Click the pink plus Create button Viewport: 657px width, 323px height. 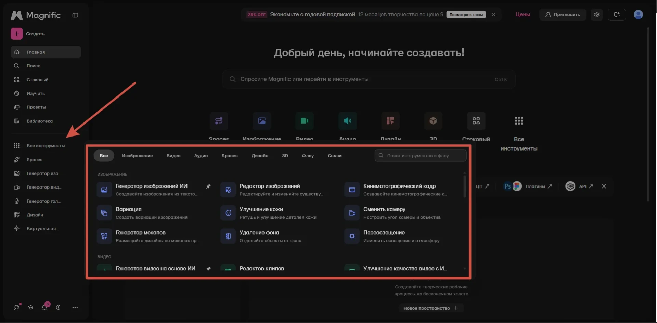[x=16, y=34]
